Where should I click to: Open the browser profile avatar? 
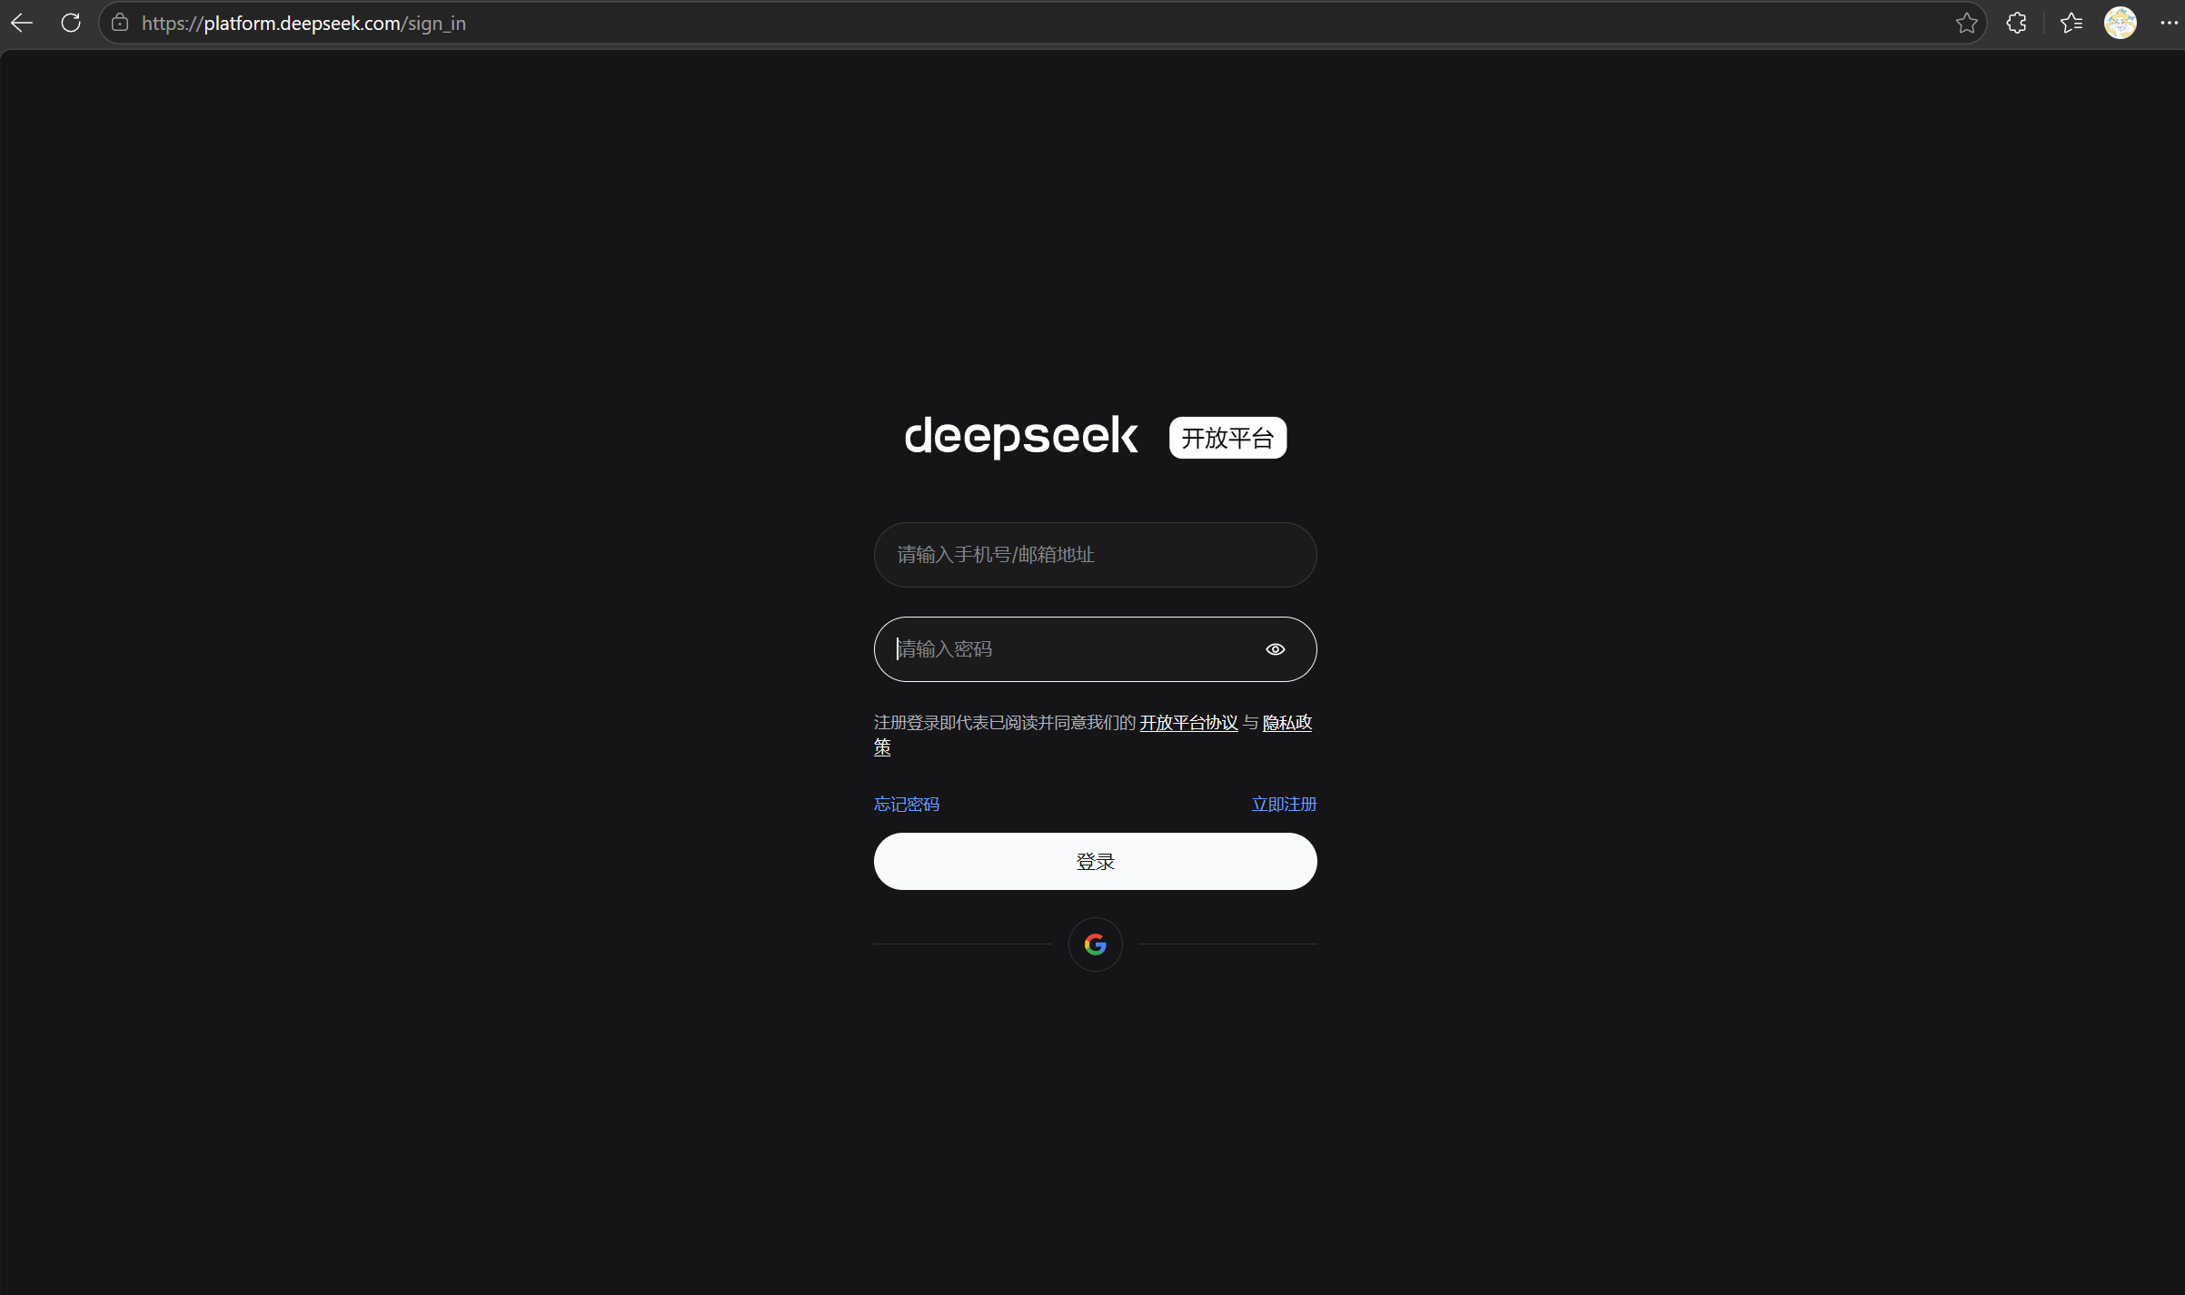[2120, 23]
